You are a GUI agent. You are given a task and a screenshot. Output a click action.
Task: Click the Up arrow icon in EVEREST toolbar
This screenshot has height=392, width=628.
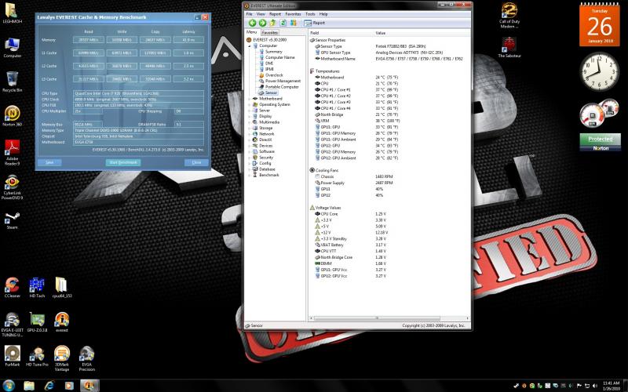[272, 24]
